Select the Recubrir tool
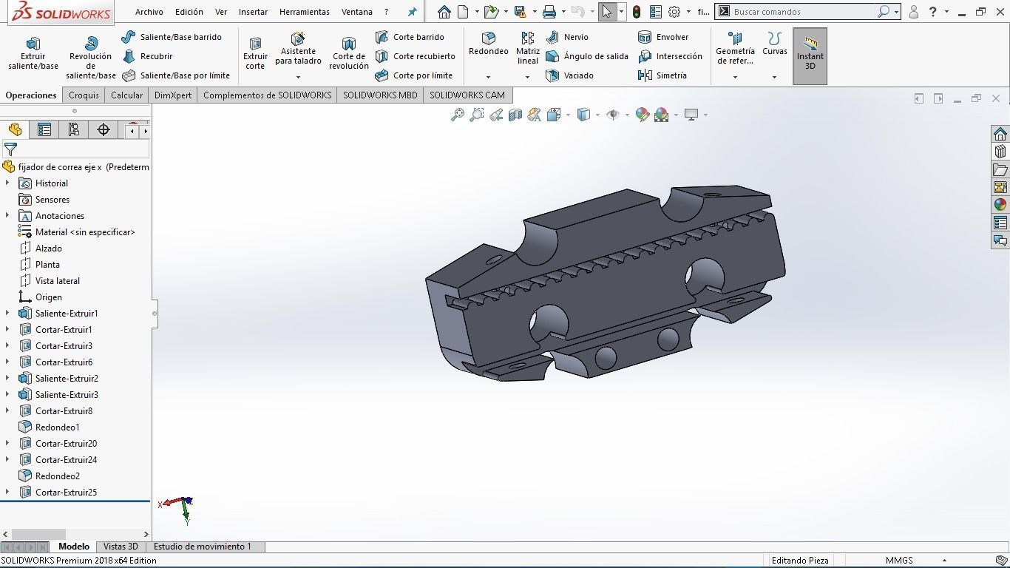The width and height of the screenshot is (1010, 568). tap(147, 56)
